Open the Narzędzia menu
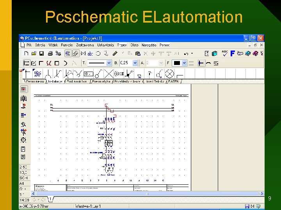Image resolution: width=281 pixels, height=210 pixels. click(149, 45)
